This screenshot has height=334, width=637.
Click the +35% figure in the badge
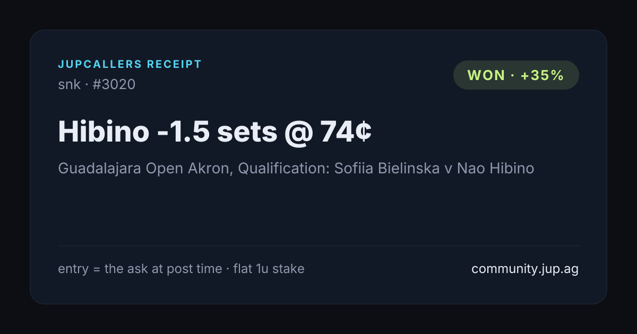click(x=542, y=75)
